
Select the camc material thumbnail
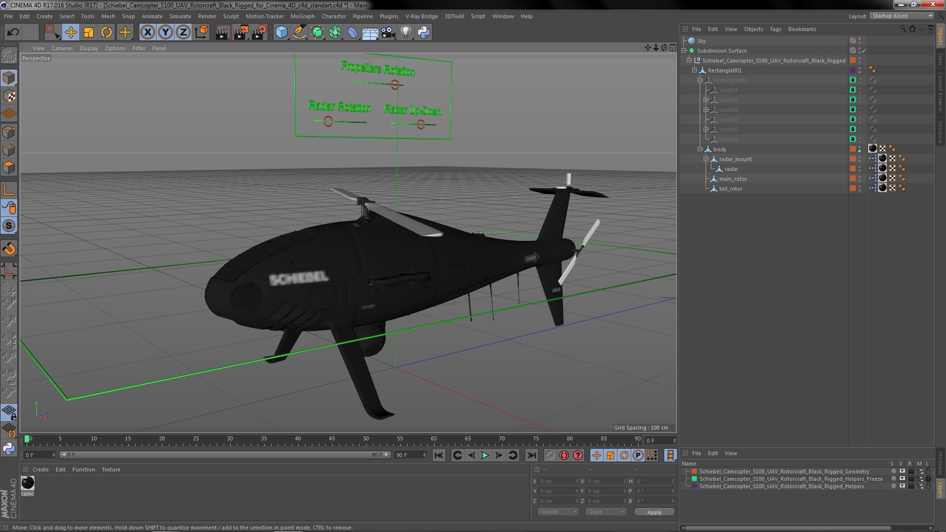tap(28, 483)
